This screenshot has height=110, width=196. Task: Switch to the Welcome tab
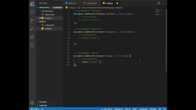[72, 3]
